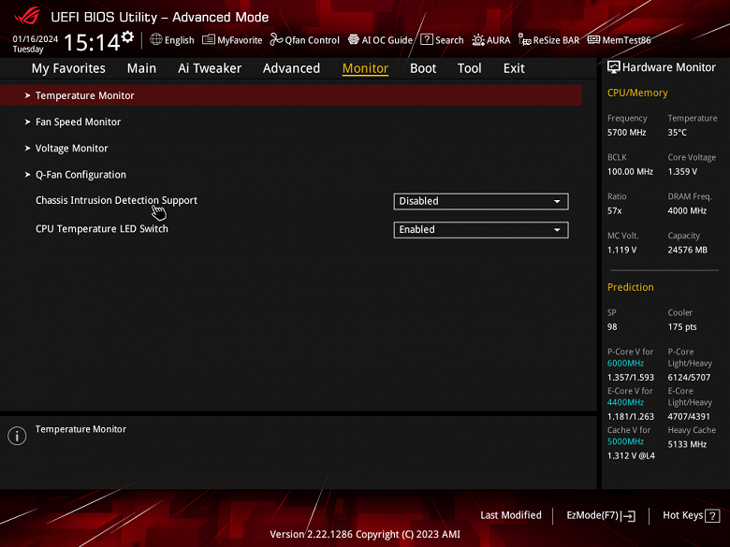Expand Temperature Monitor submenu
The height and width of the screenshot is (547, 730).
click(290, 95)
